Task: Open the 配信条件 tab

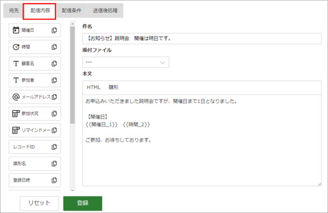Action: pyautogui.click(x=72, y=10)
